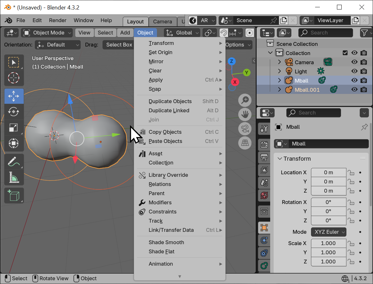Open the XYZ Euler rotation mode dropdown
This screenshot has height=284, width=373.
pyautogui.click(x=328, y=232)
